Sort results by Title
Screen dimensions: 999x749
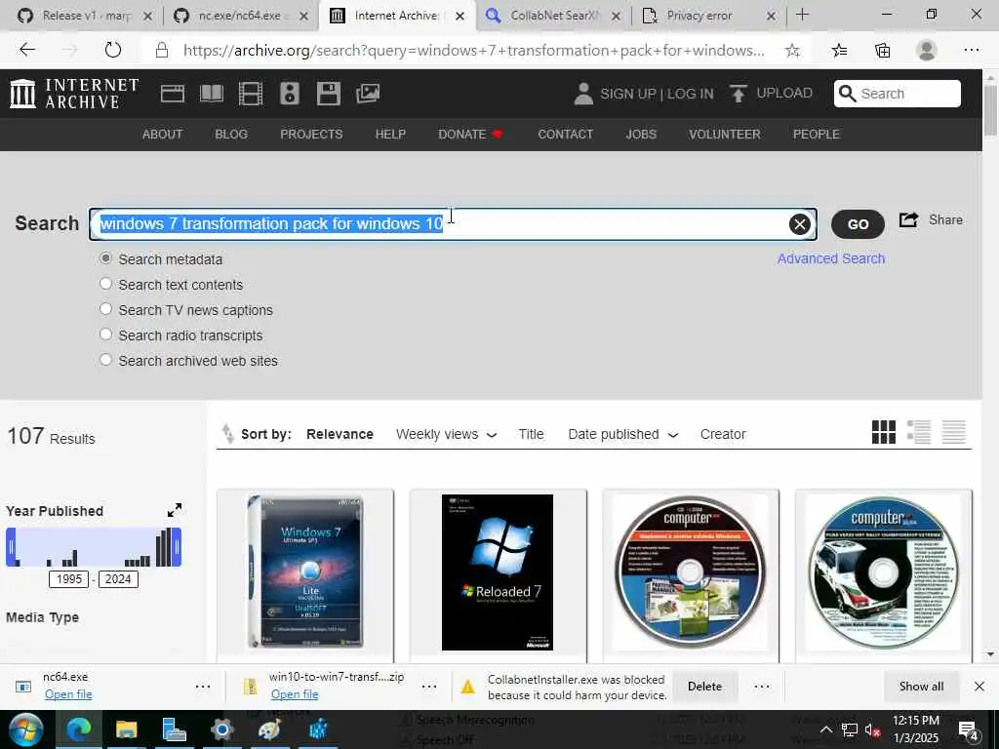point(531,434)
